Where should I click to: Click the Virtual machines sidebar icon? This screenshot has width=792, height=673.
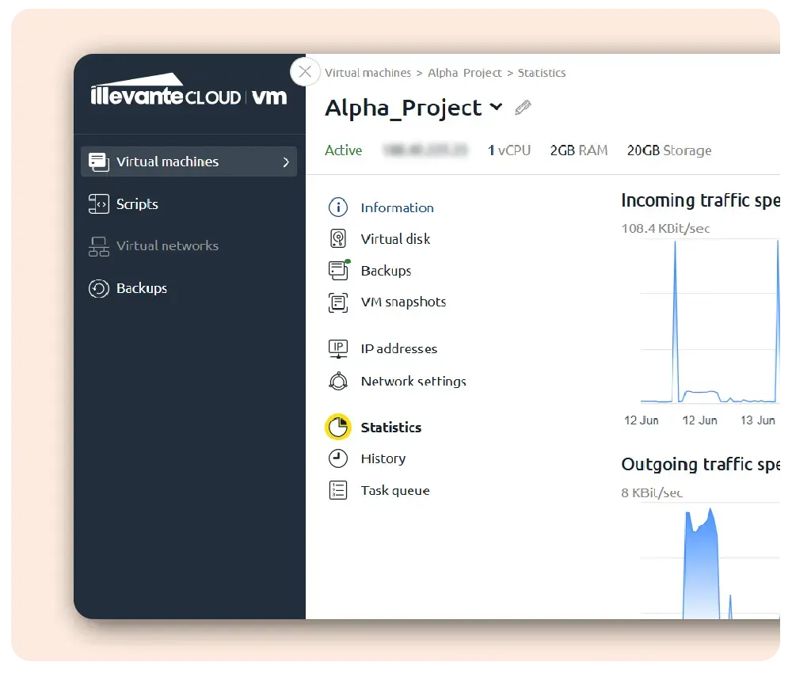coord(98,162)
